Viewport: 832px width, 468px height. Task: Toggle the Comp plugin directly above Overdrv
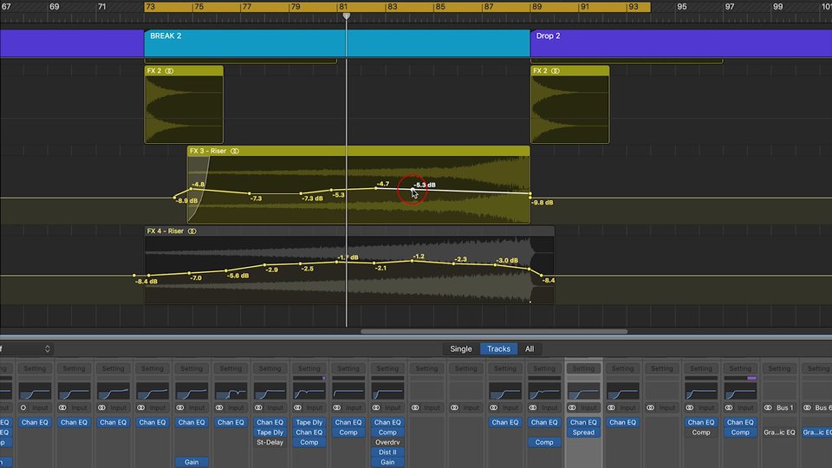(387, 432)
